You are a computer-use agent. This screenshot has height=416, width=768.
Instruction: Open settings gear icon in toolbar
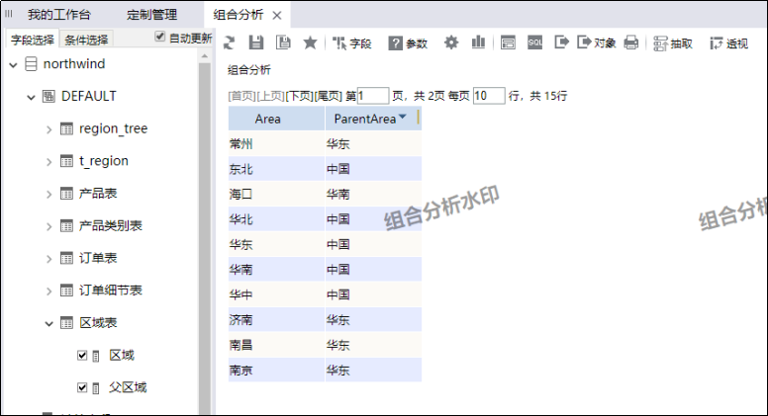pyautogui.click(x=451, y=43)
